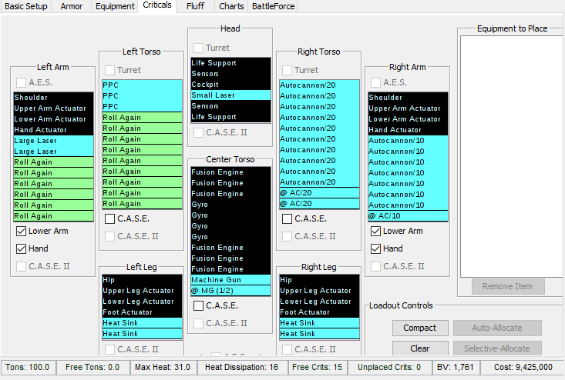565x380 pixels.
Task: Select @ MG (1/2) ammo slot
Action: point(230,291)
